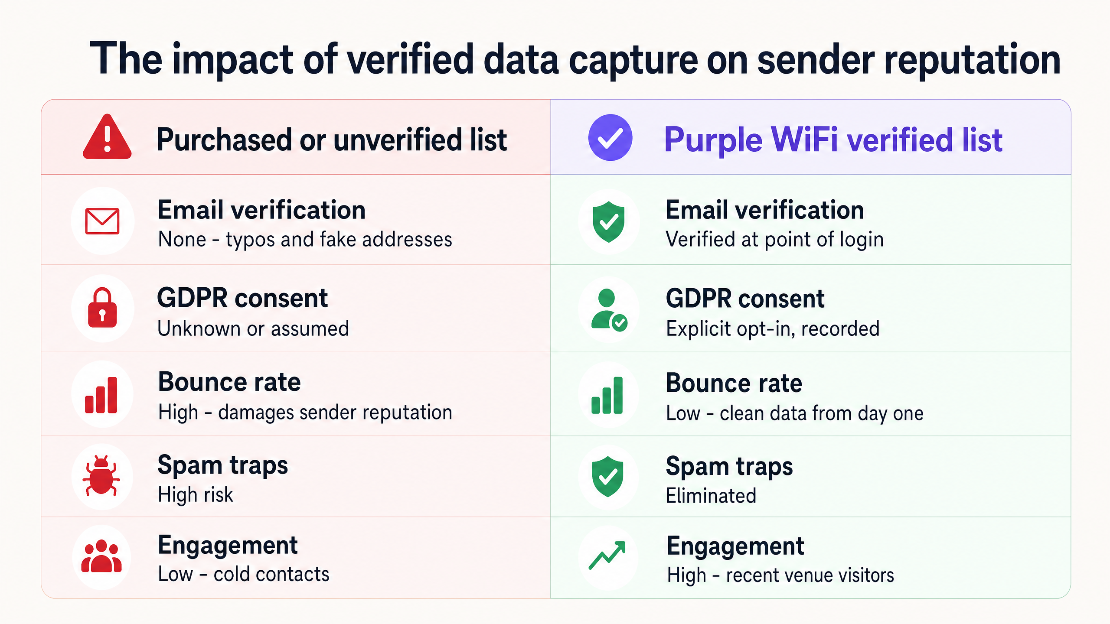1110x624 pixels.
Task: Select the green upward trend arrow icon
Action: tap(607, 555)
